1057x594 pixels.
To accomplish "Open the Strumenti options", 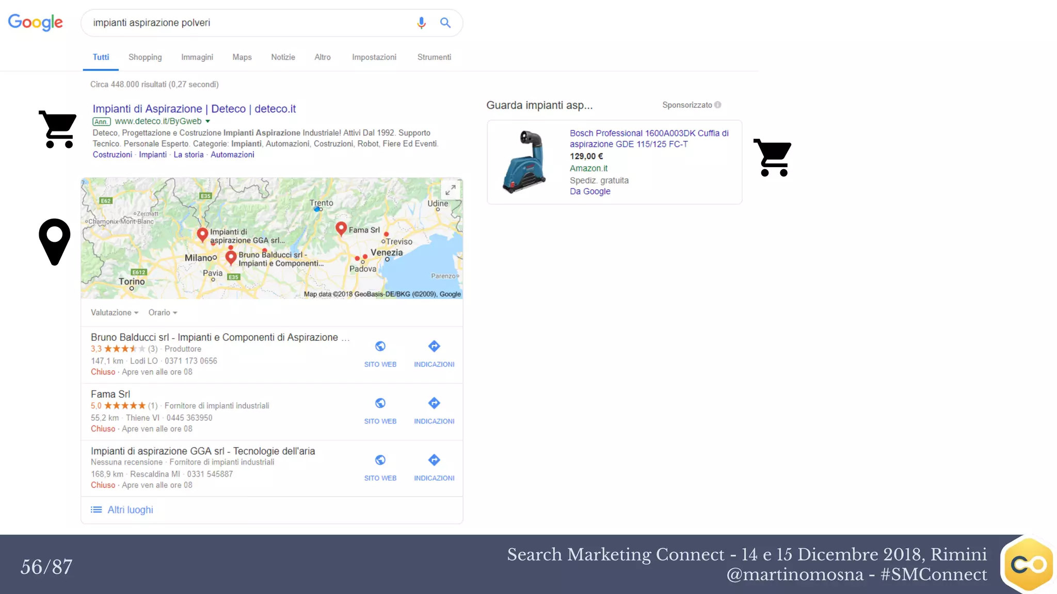I will 434,57.
